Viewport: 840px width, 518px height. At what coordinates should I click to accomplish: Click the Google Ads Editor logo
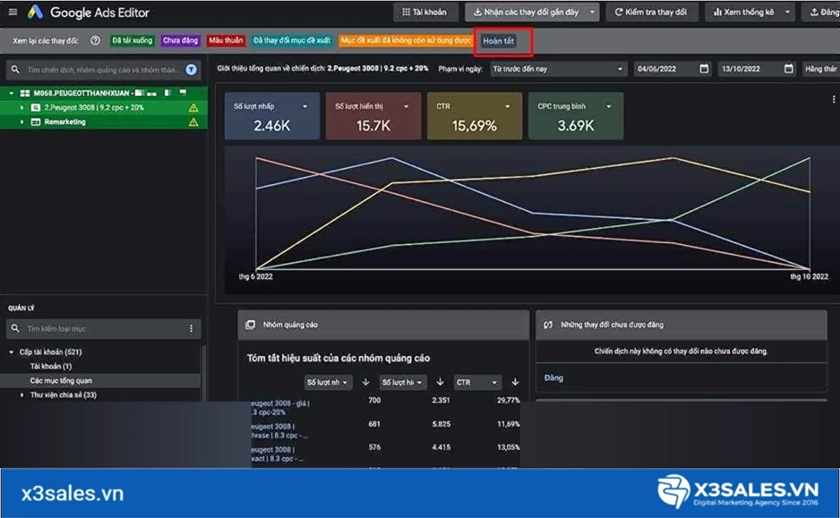point(36,12)
